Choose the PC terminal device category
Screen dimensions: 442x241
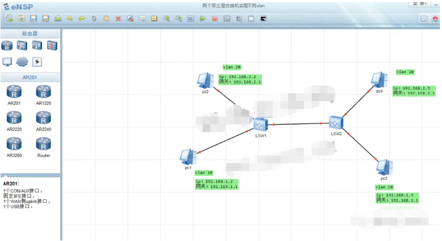[7, 62]
